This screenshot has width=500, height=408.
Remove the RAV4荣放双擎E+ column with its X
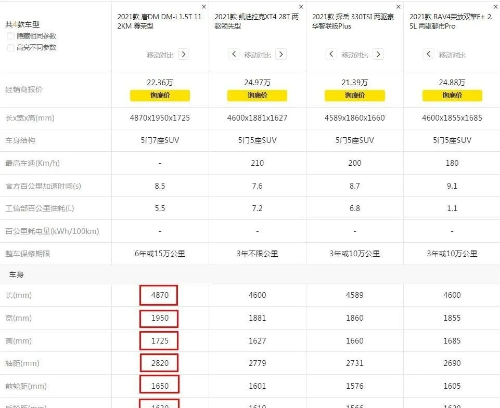pos(496,7)
